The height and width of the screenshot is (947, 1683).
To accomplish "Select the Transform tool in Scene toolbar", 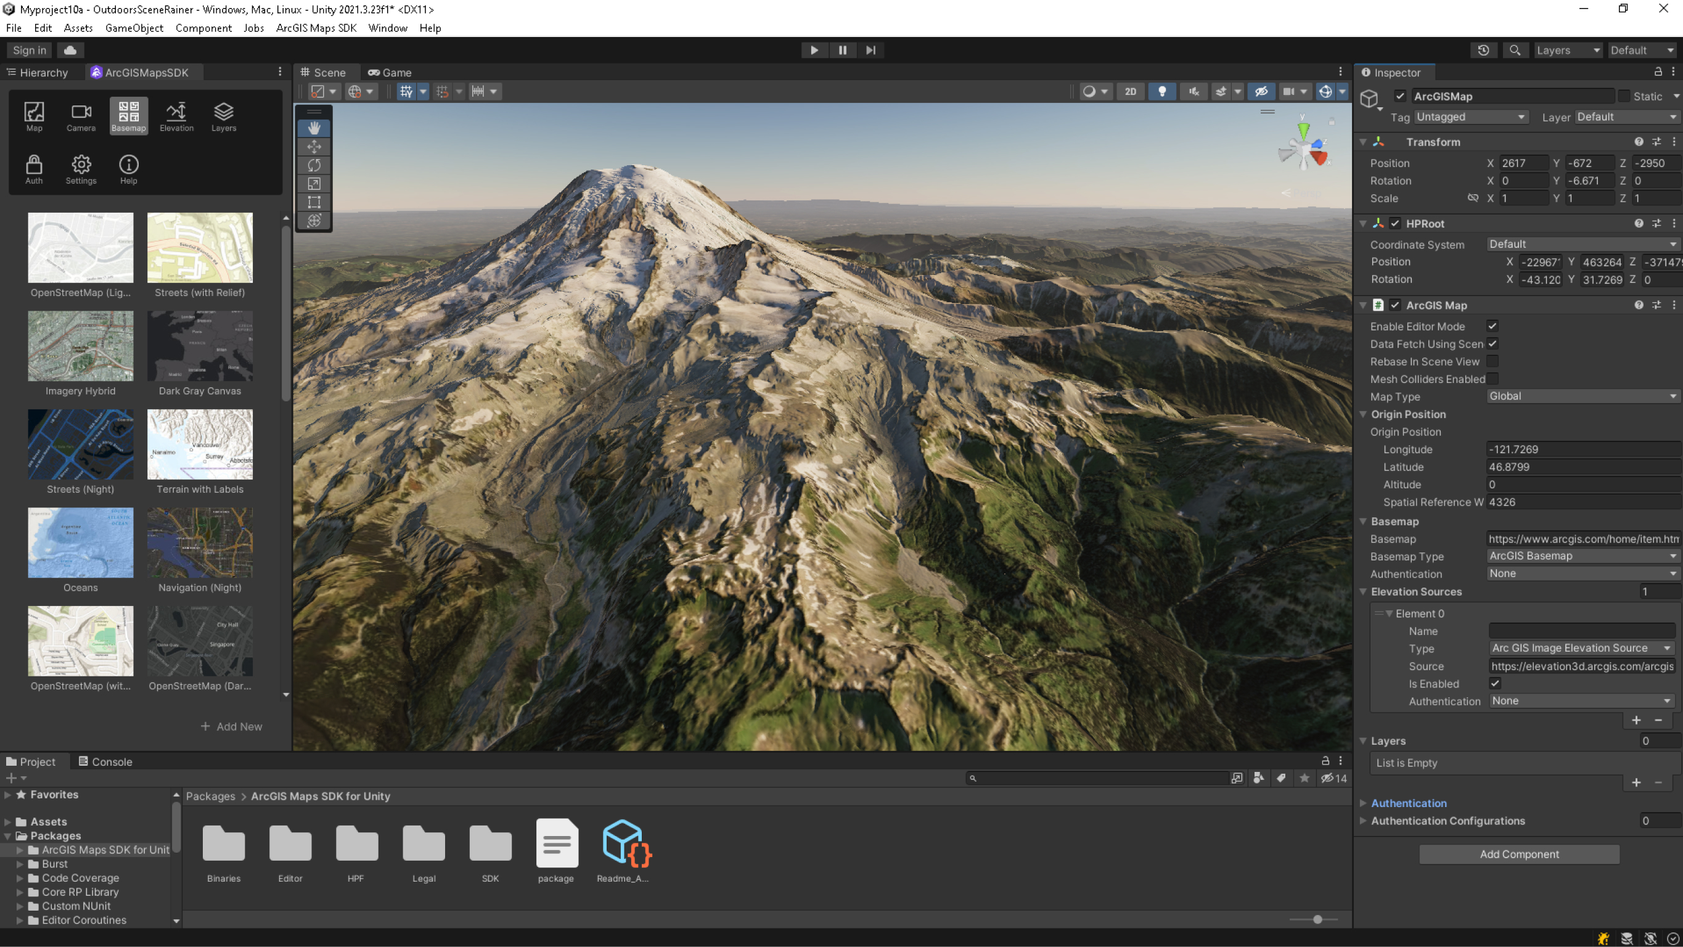I will tap(314, 220).
